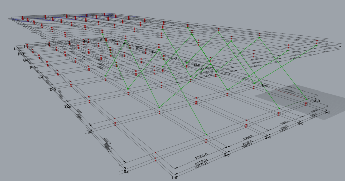345x181 pixels.
Task: Click the D-0 label on the left grid edge
Action: [x=52, y=90]
